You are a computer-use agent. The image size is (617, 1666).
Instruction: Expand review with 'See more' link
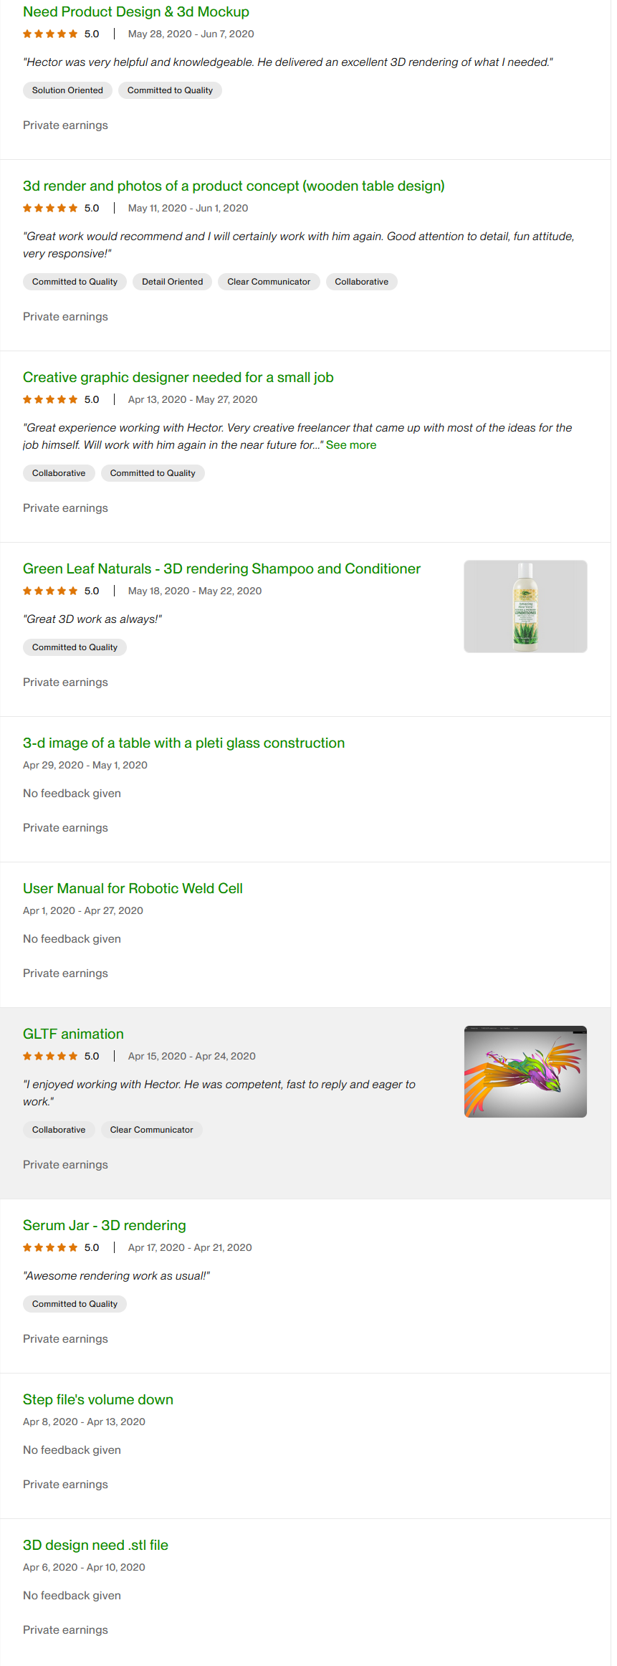(351, 445)
